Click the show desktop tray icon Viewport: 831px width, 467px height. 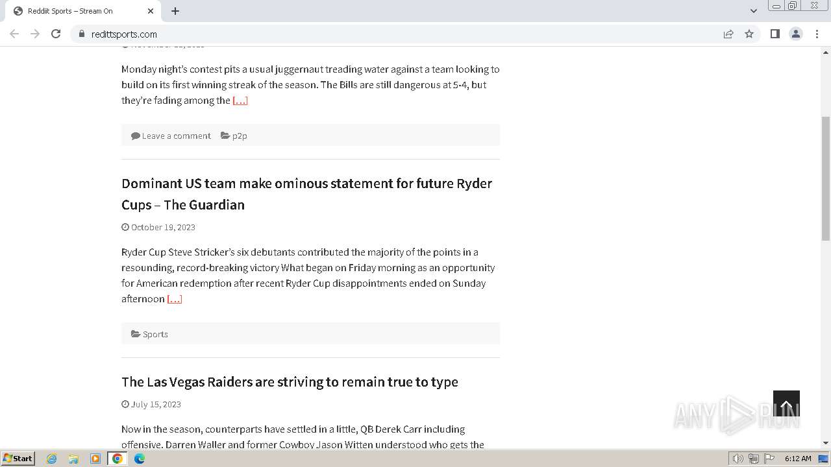pyautogui.click(x=824, y=459)
